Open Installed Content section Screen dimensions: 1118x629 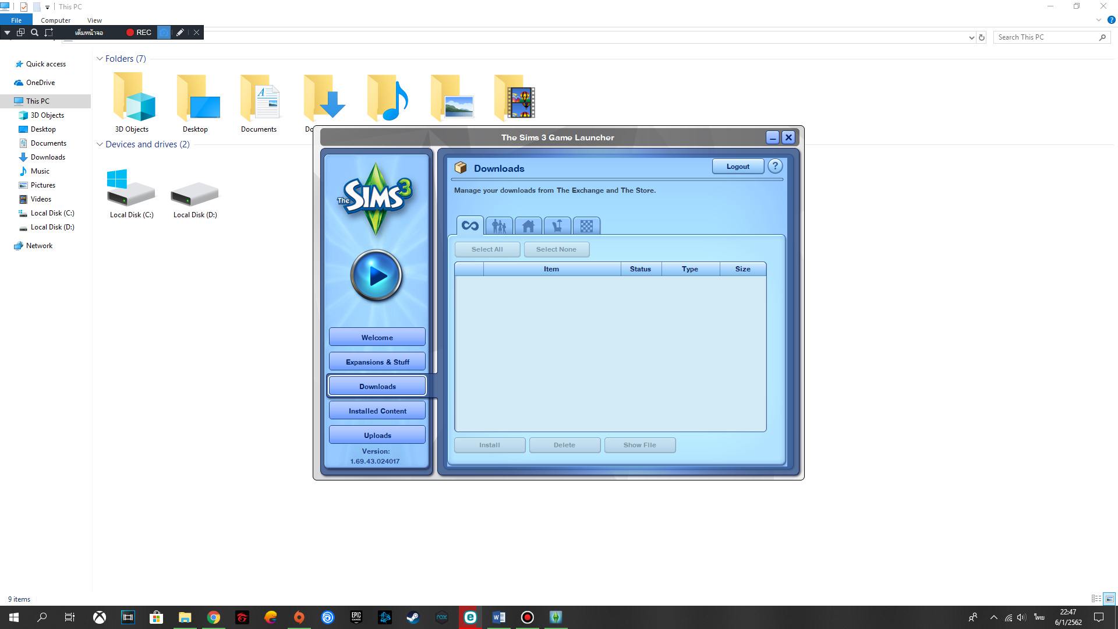[377, 411]
